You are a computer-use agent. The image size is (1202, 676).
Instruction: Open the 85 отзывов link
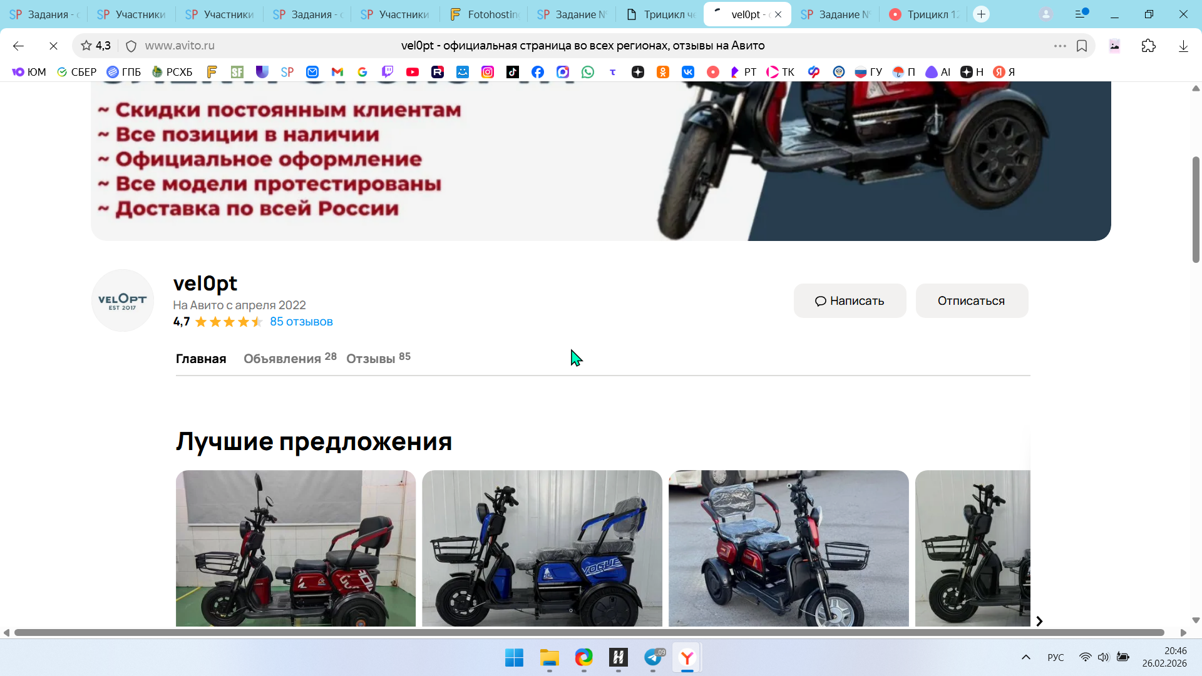(301, 322)
